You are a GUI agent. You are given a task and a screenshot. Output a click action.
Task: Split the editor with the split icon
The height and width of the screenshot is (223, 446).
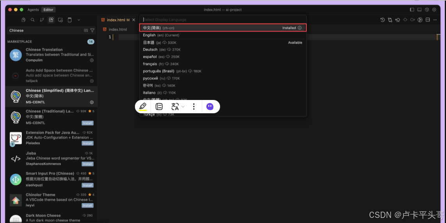pyautogui.click(x=428, y=20)
